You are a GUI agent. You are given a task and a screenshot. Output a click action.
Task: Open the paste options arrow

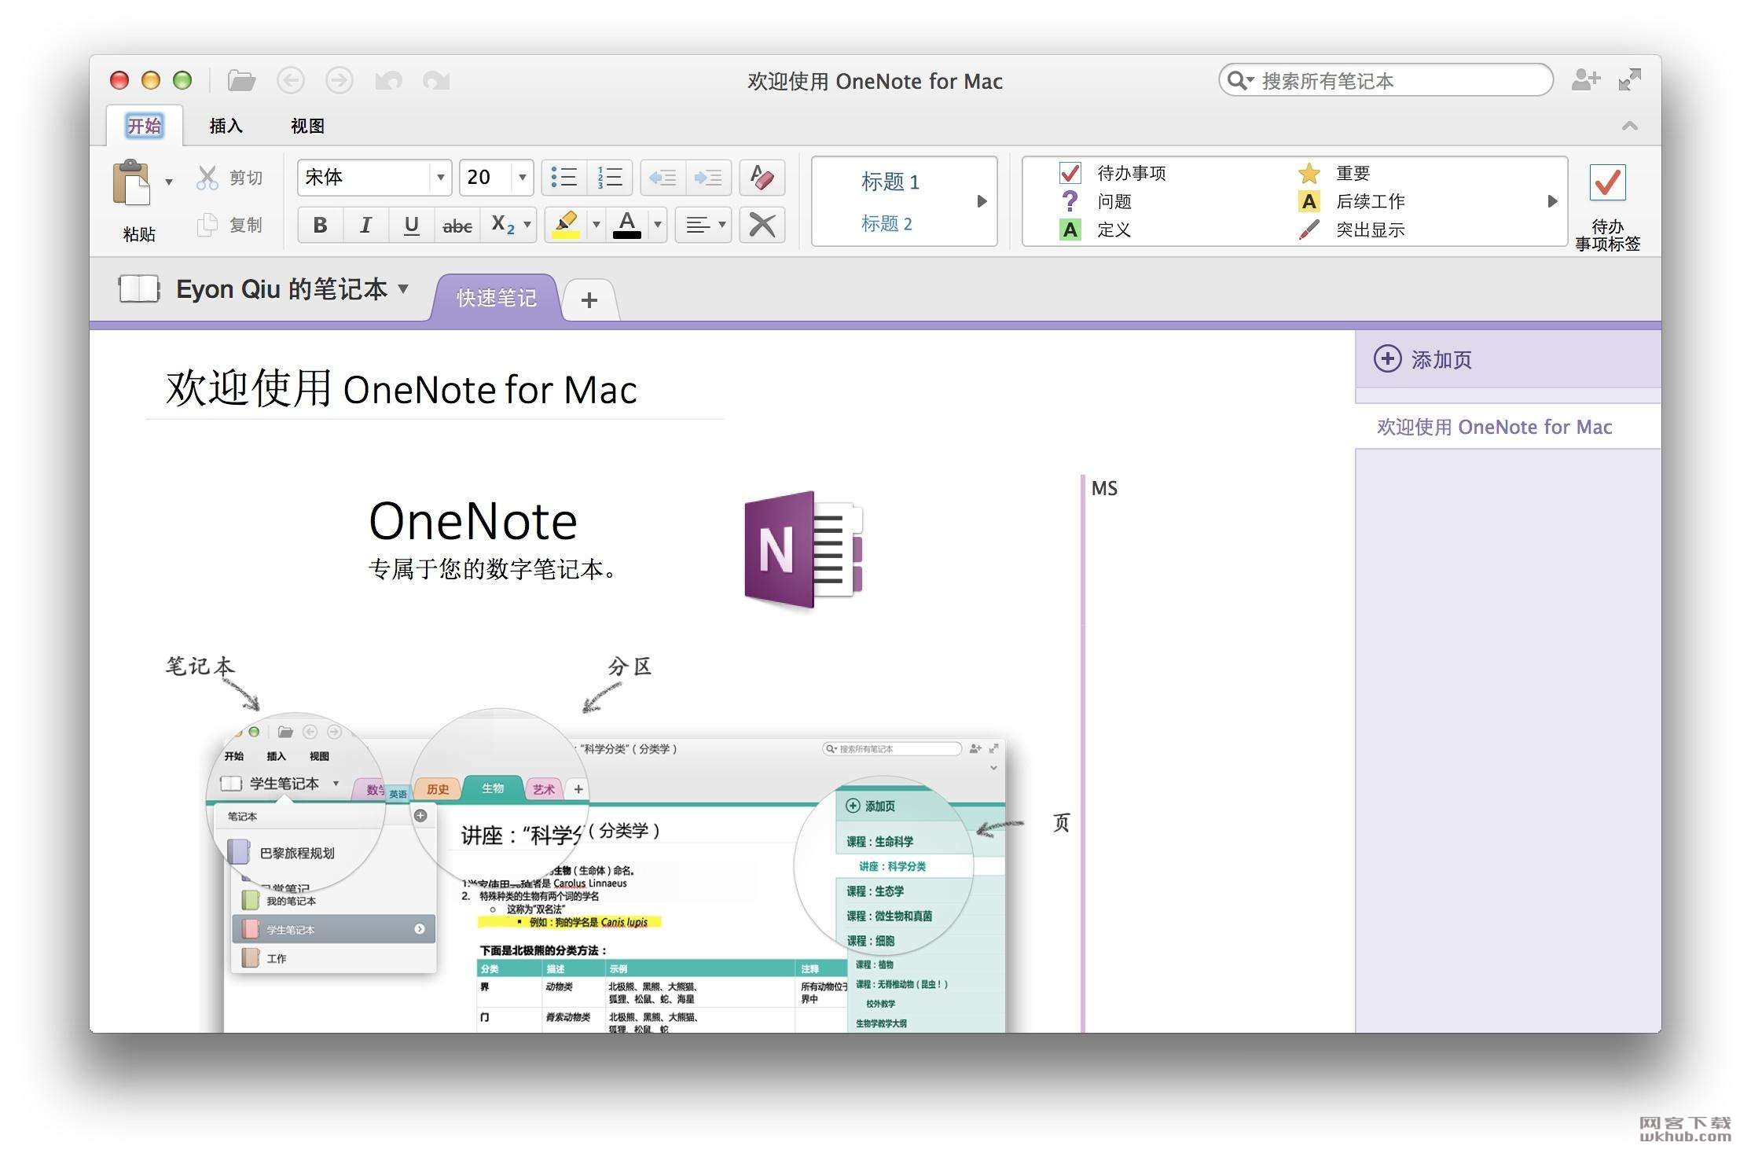click(x=168, y=182)
